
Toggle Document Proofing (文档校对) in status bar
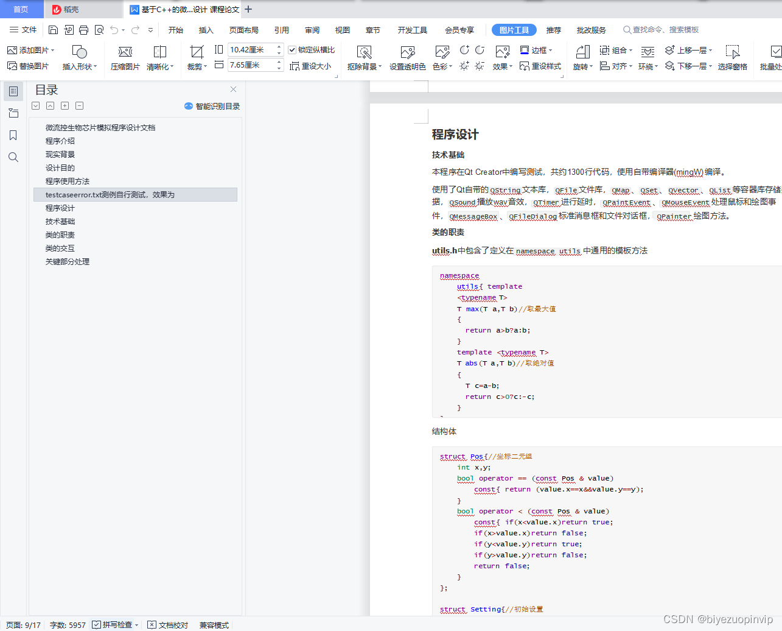pos(168,625)
